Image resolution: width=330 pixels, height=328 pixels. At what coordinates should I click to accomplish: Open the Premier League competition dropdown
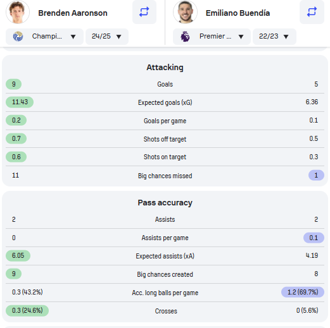(x=212, y=37)
